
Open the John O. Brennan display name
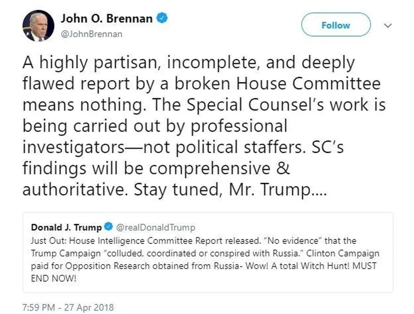point(107,19)
